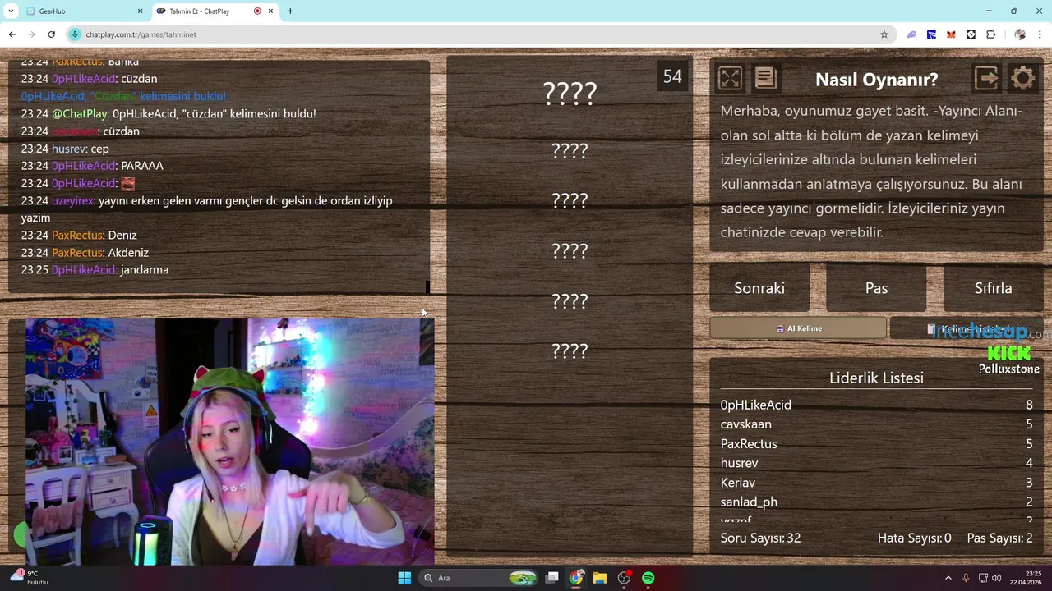Show hidden system tray icons

pos(948,578)
